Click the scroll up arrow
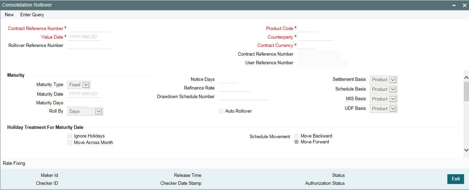Image resolution: width=469 pixels, height=190 pixels. click(466, 78)
